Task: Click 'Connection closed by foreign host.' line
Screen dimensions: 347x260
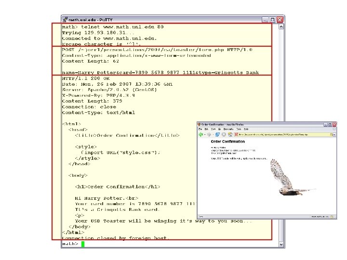Action: [116, 238]
